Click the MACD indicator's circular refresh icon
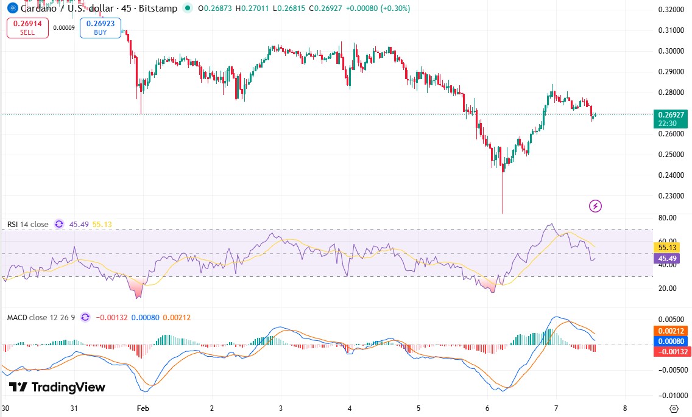 pos(85,317)
